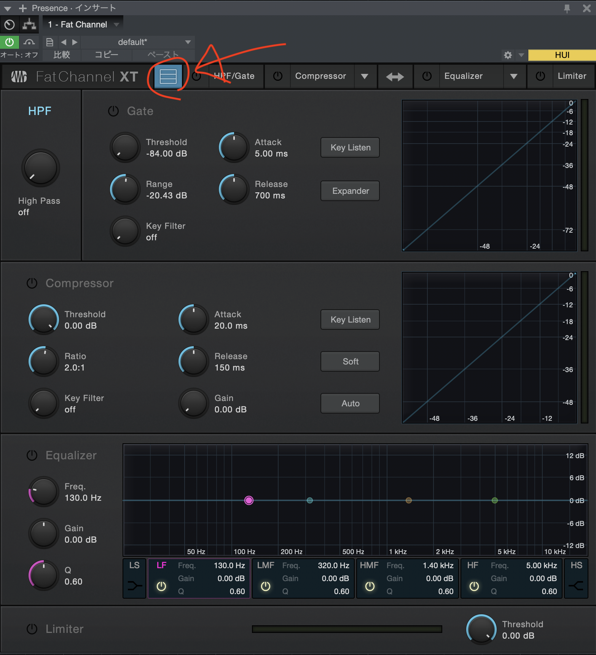Click the channel view layout icon
Image resolution: width=596 pixels, height=655 pixels.
click(x=168, y=77)
